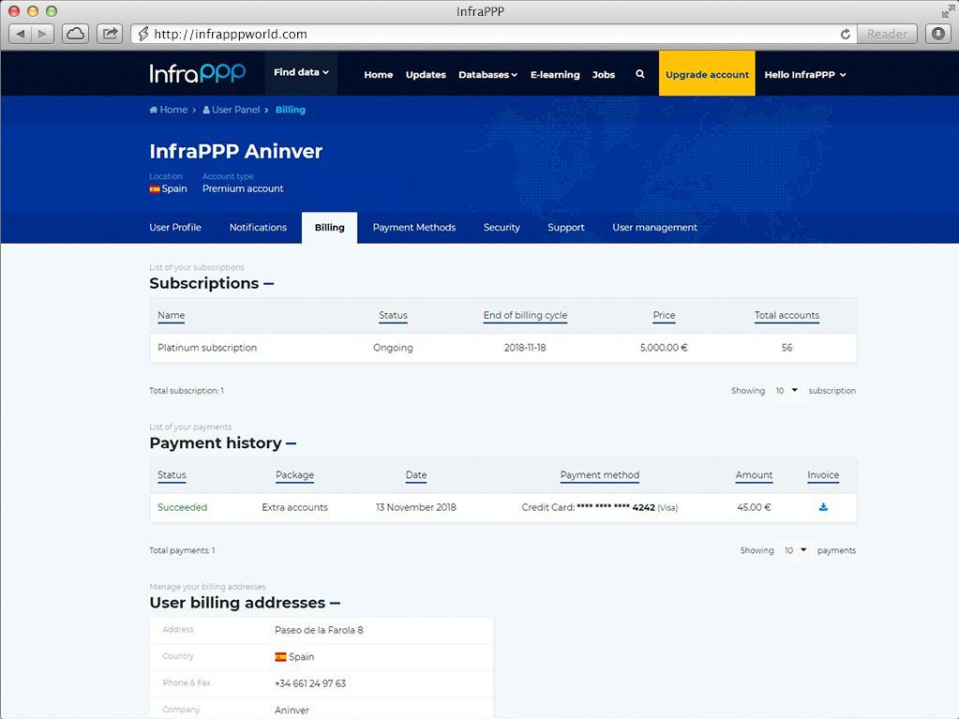The image size is (959, 719).
Task: Open the Databases dropdown menu
Action: [487, 75]
